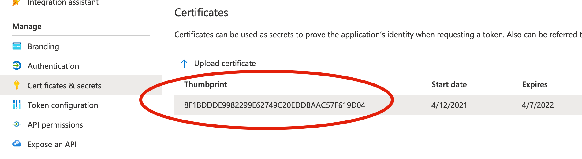Click the Branding www icon
Image resolution: width=582 pixels, height=159 pixels.
tap(17, 46)
